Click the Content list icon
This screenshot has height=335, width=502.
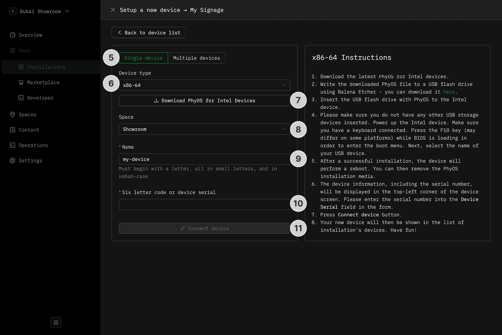(13, 130)
